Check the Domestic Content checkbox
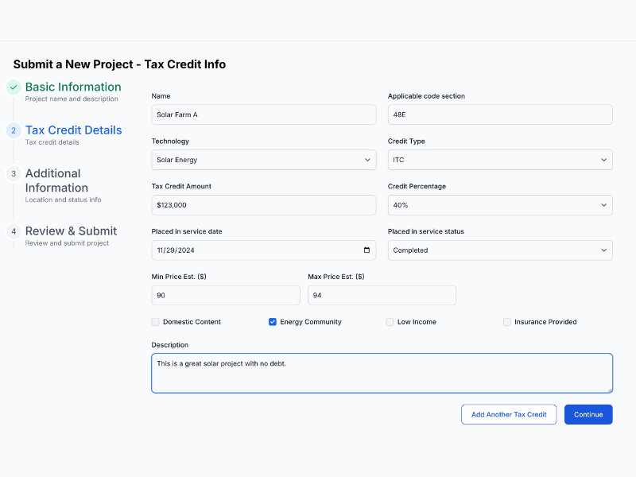Image resolution: width=636 pixels, height=477 pixels. [x=155, y=322]
